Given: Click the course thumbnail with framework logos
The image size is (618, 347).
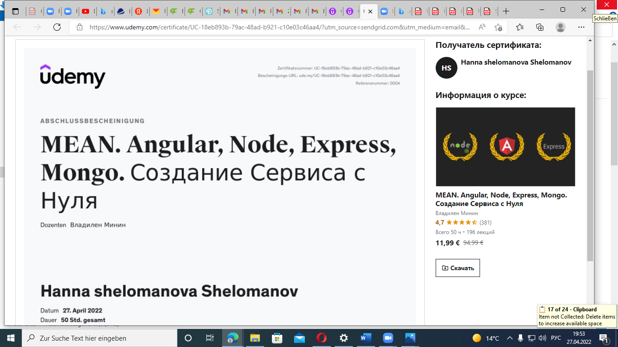Looking at the screenshot, I should point(504,146).
